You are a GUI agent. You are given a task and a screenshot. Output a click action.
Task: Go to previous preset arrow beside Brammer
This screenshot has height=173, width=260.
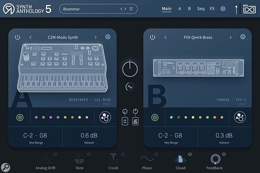click(x=121, y=9)
